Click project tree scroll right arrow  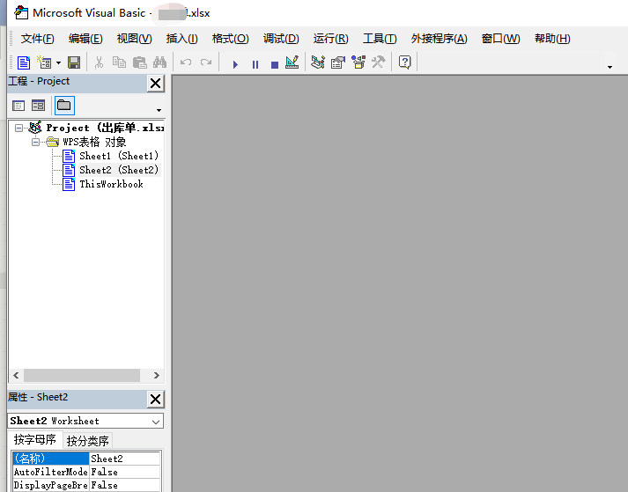click(157, 376)
